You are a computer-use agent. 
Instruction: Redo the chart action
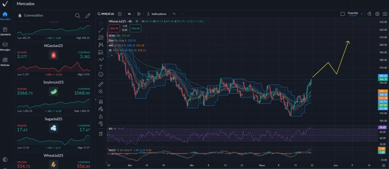point(182,14)
